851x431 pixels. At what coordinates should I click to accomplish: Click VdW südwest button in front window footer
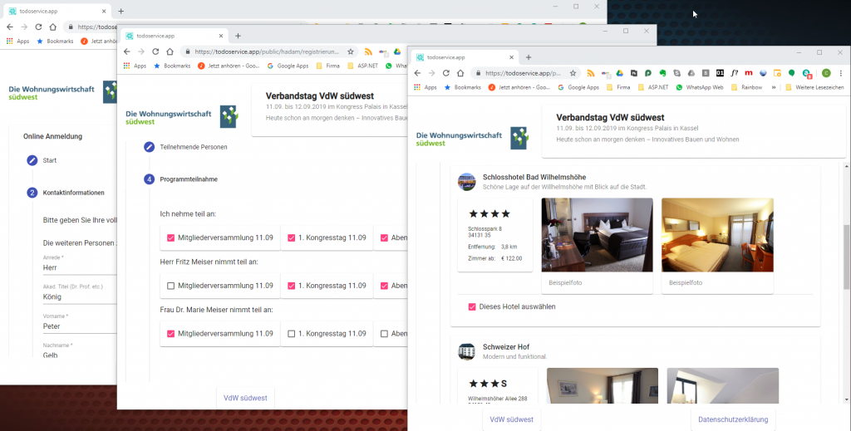tap(511, 419)
